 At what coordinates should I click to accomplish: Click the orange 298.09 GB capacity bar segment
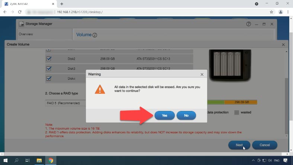pyautogui.click(x=241, y=102)
